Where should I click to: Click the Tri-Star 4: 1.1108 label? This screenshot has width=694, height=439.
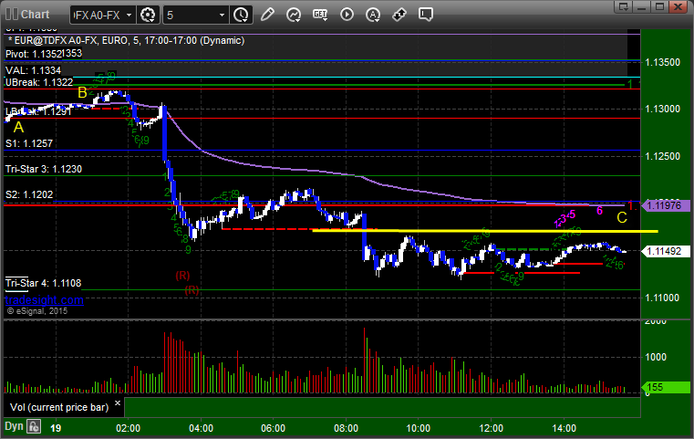pyautogui.click(x=43, y=283)
